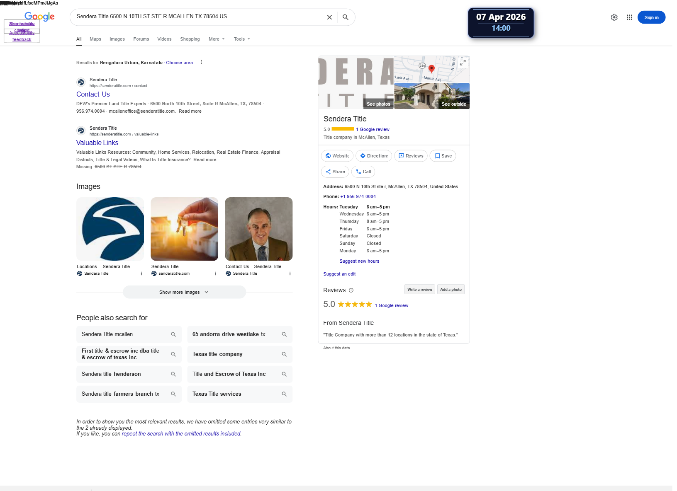The width and height of the screenshot is (677, 491).
Task: Click search icon beside Sendera title farmers branch tx
Action: 173,394
